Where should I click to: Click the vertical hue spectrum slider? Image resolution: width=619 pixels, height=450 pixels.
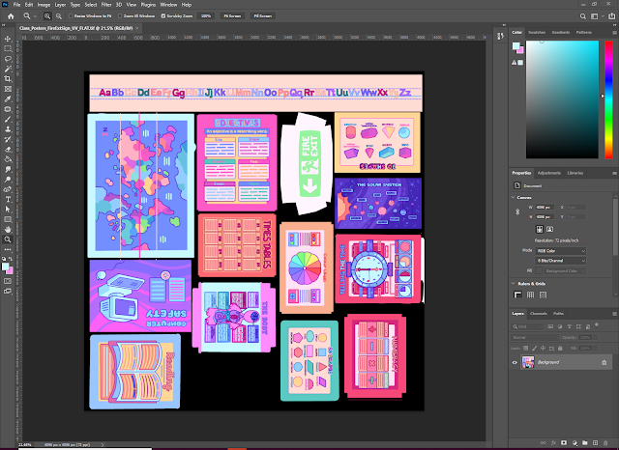pos(608,99)
